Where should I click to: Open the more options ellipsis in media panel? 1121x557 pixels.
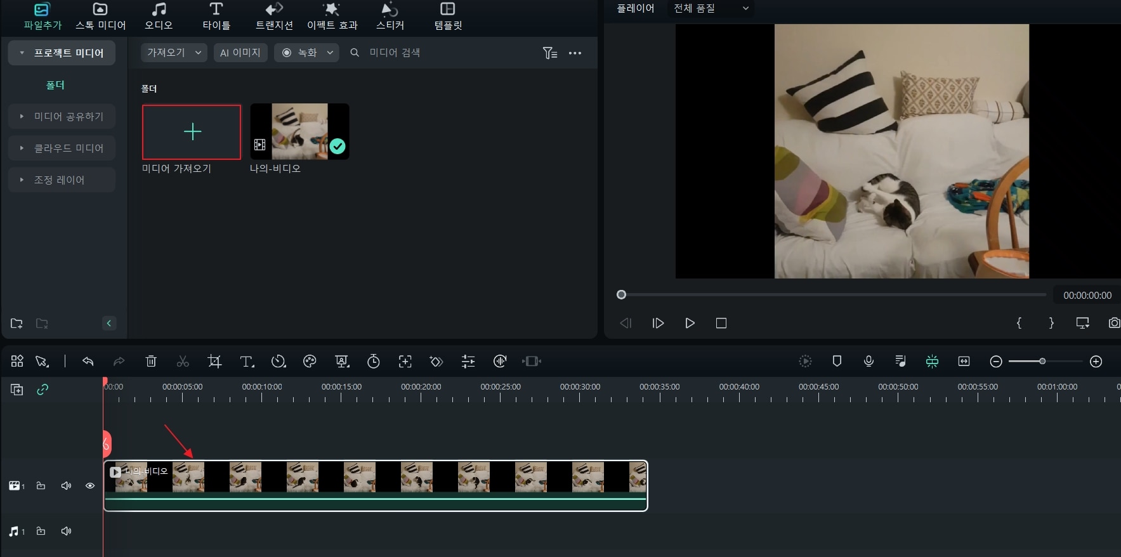tap(575, 53)
